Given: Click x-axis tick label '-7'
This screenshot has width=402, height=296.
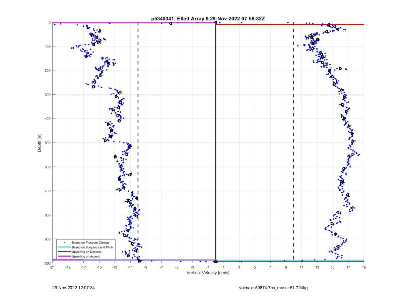Looking at the screenshot, I should (x=161, y=268).
